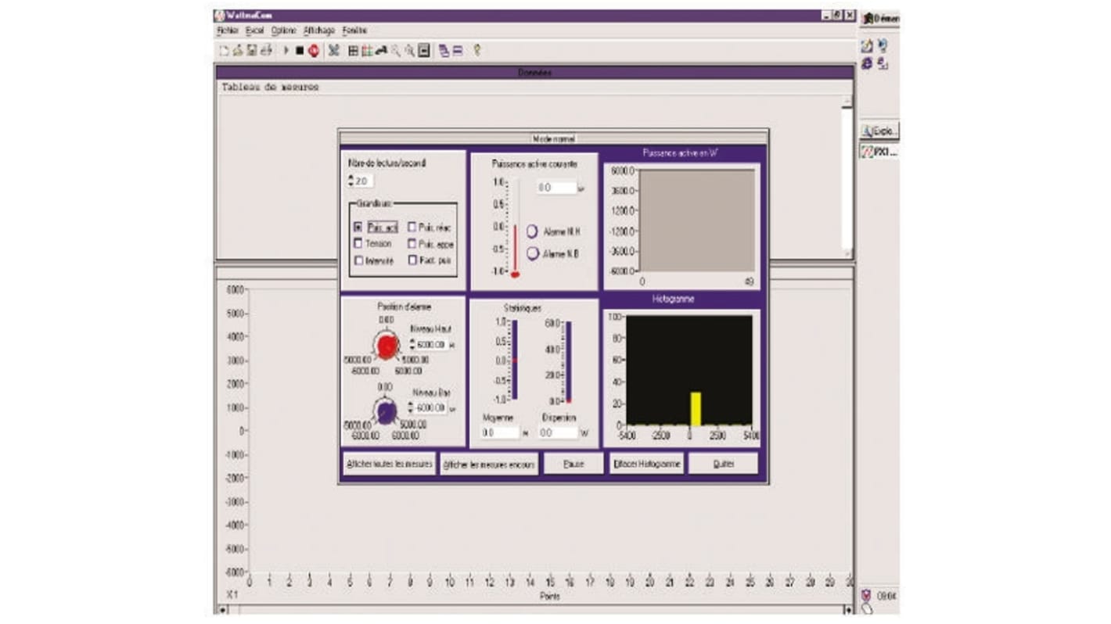1111x624 pixels.
Task: Click the open file icon in toolbar
Action: point(238,51)
